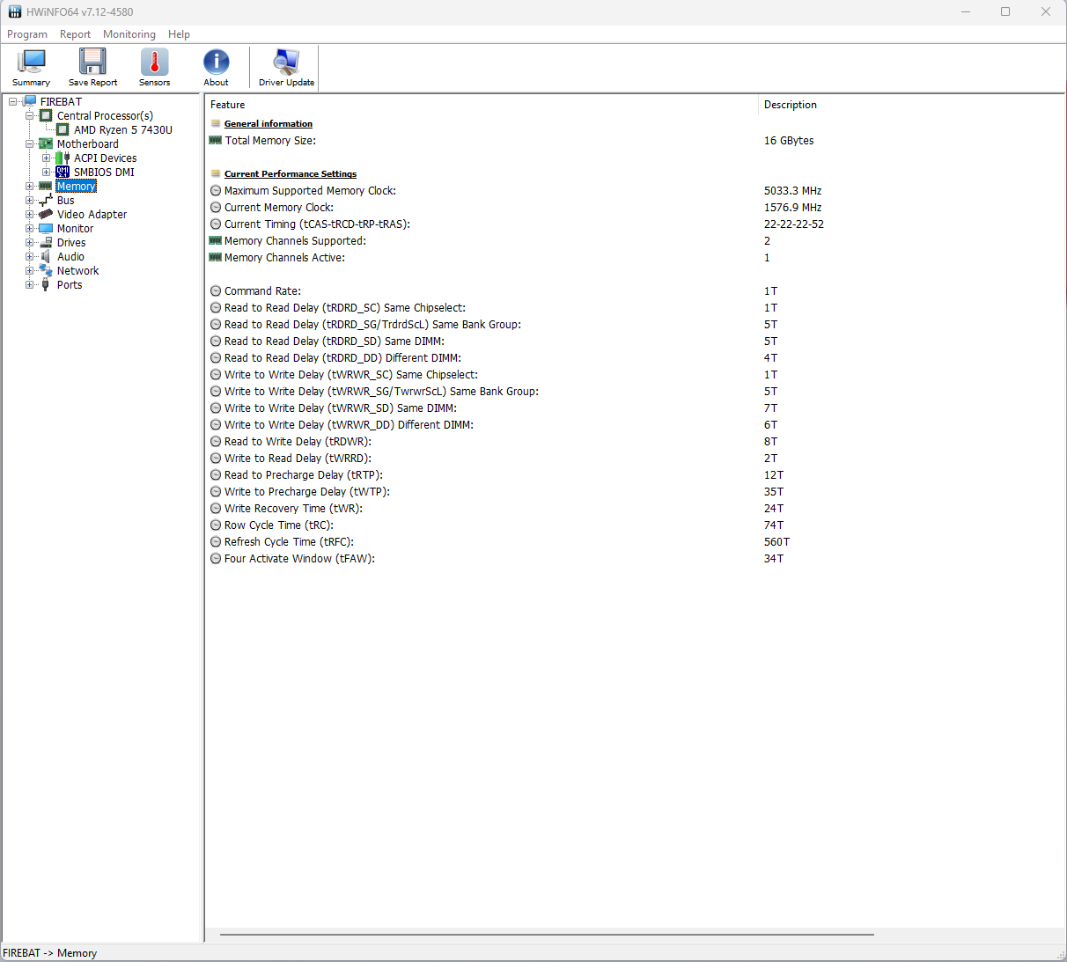Collapse the Motherboard node
This screenshot has height=962, width=1067.
29,143
